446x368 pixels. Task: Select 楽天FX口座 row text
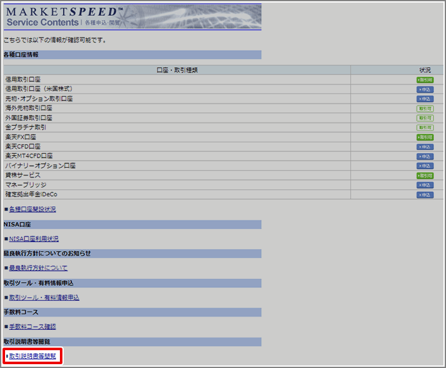tap(21, 137)
